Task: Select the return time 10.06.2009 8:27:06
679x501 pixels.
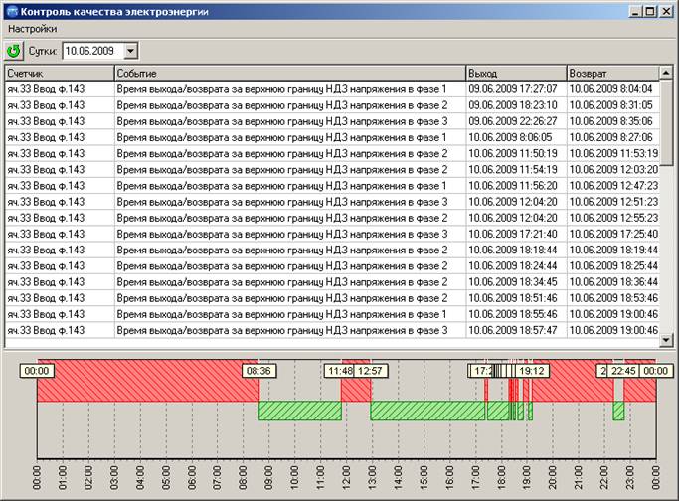Action: (610, 137)
